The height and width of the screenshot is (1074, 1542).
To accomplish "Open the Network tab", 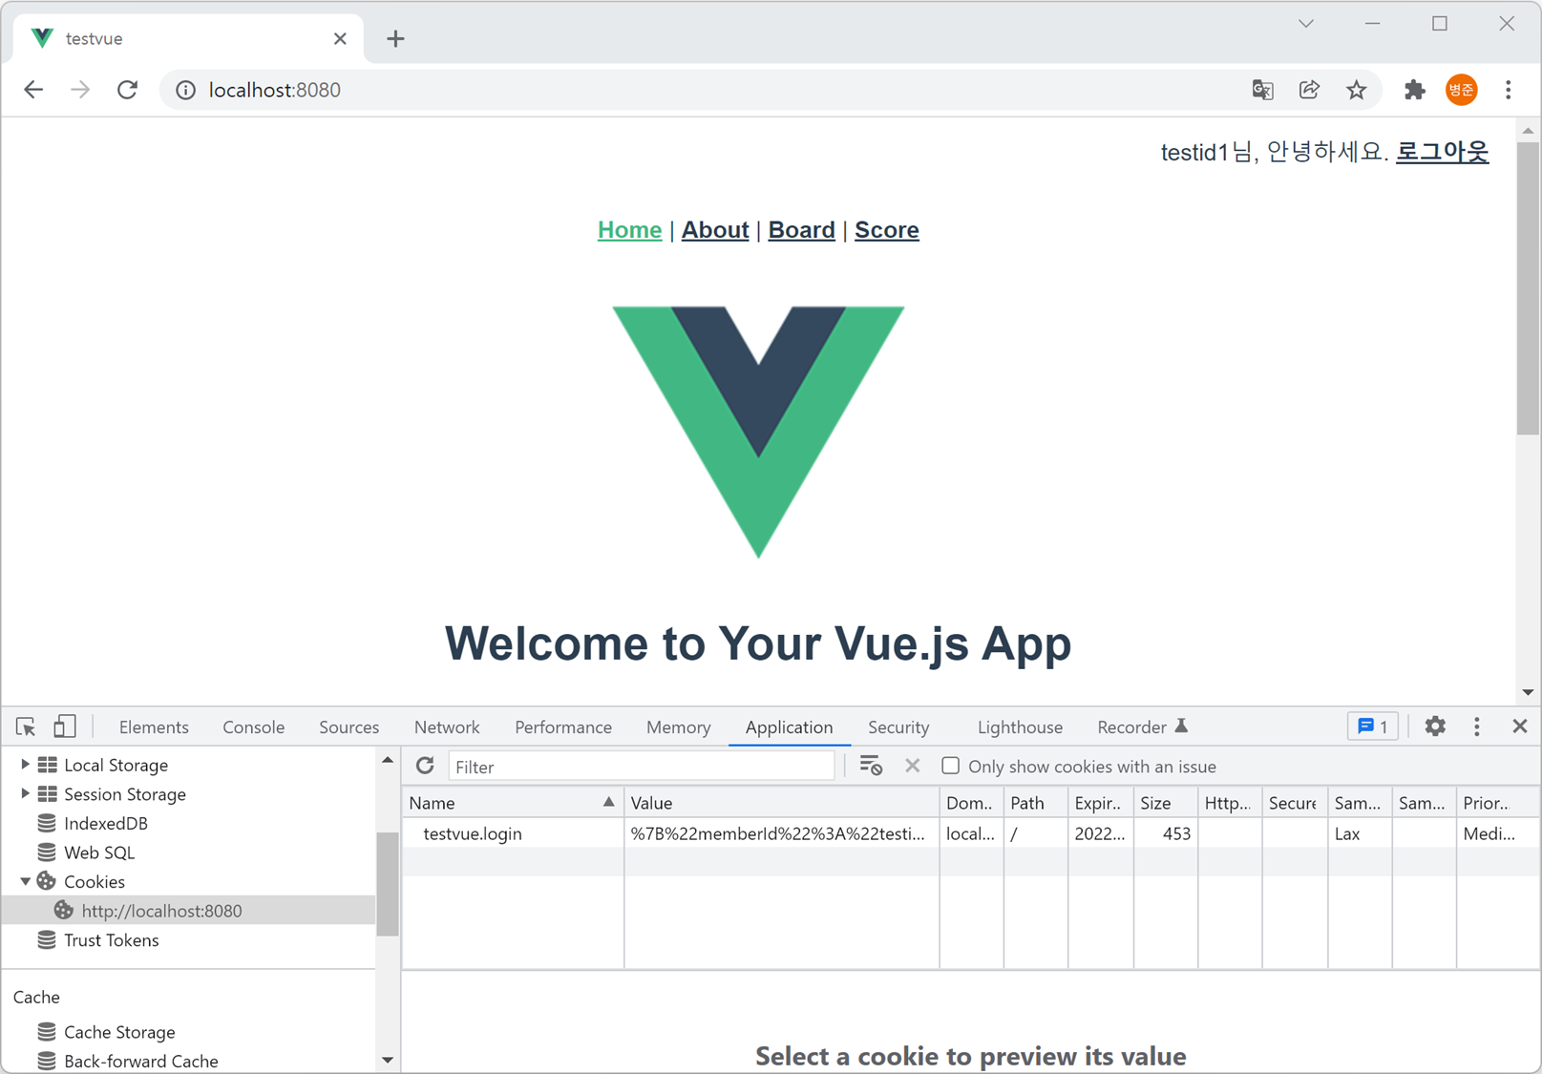I will pyautogui.click(x=447, y=727).
